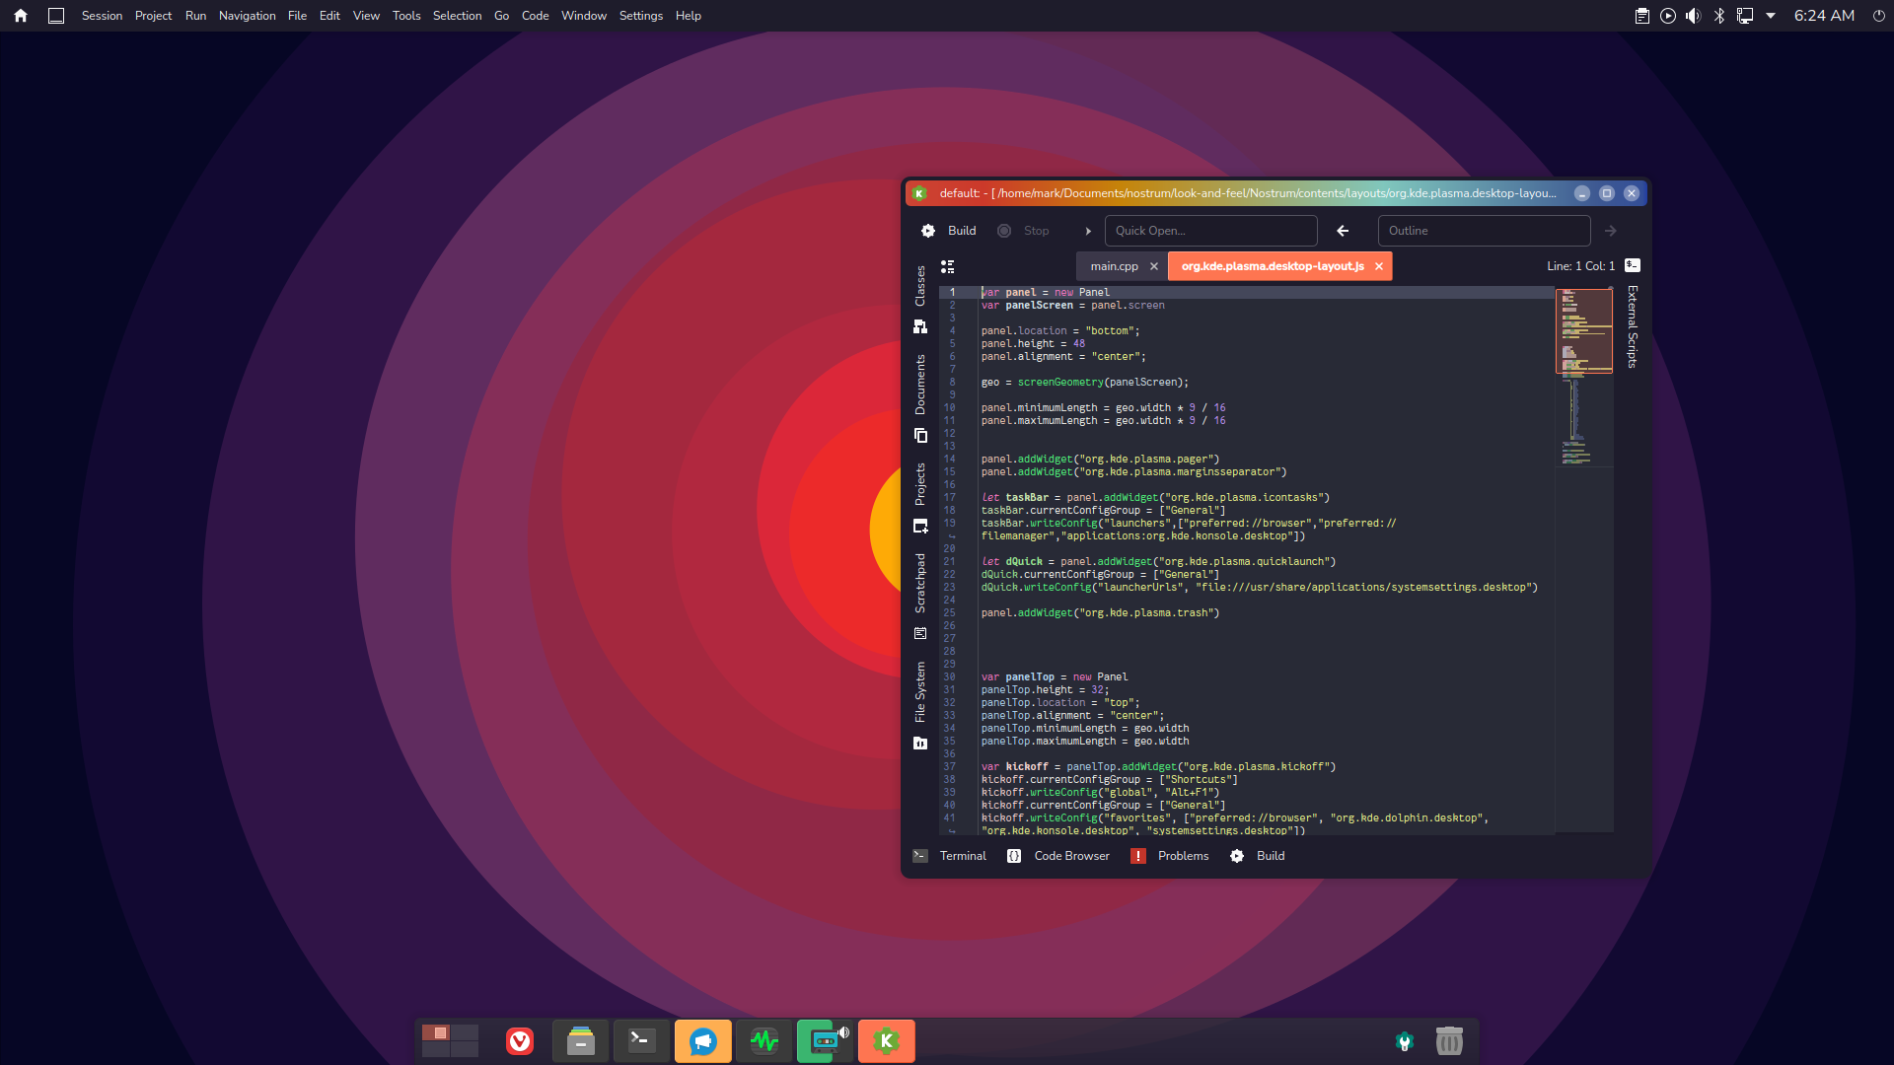Open Vivaldi browser from the dock
1894x1065 pixels.
518,1040
